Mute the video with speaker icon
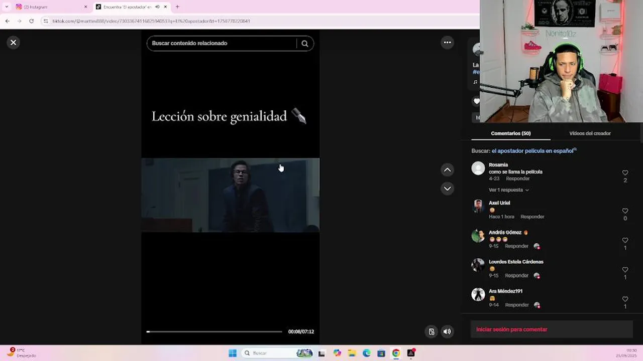Image resolution: width=643 pixels, height=361 pixels. pyautogui.click(x=447, y=331)
